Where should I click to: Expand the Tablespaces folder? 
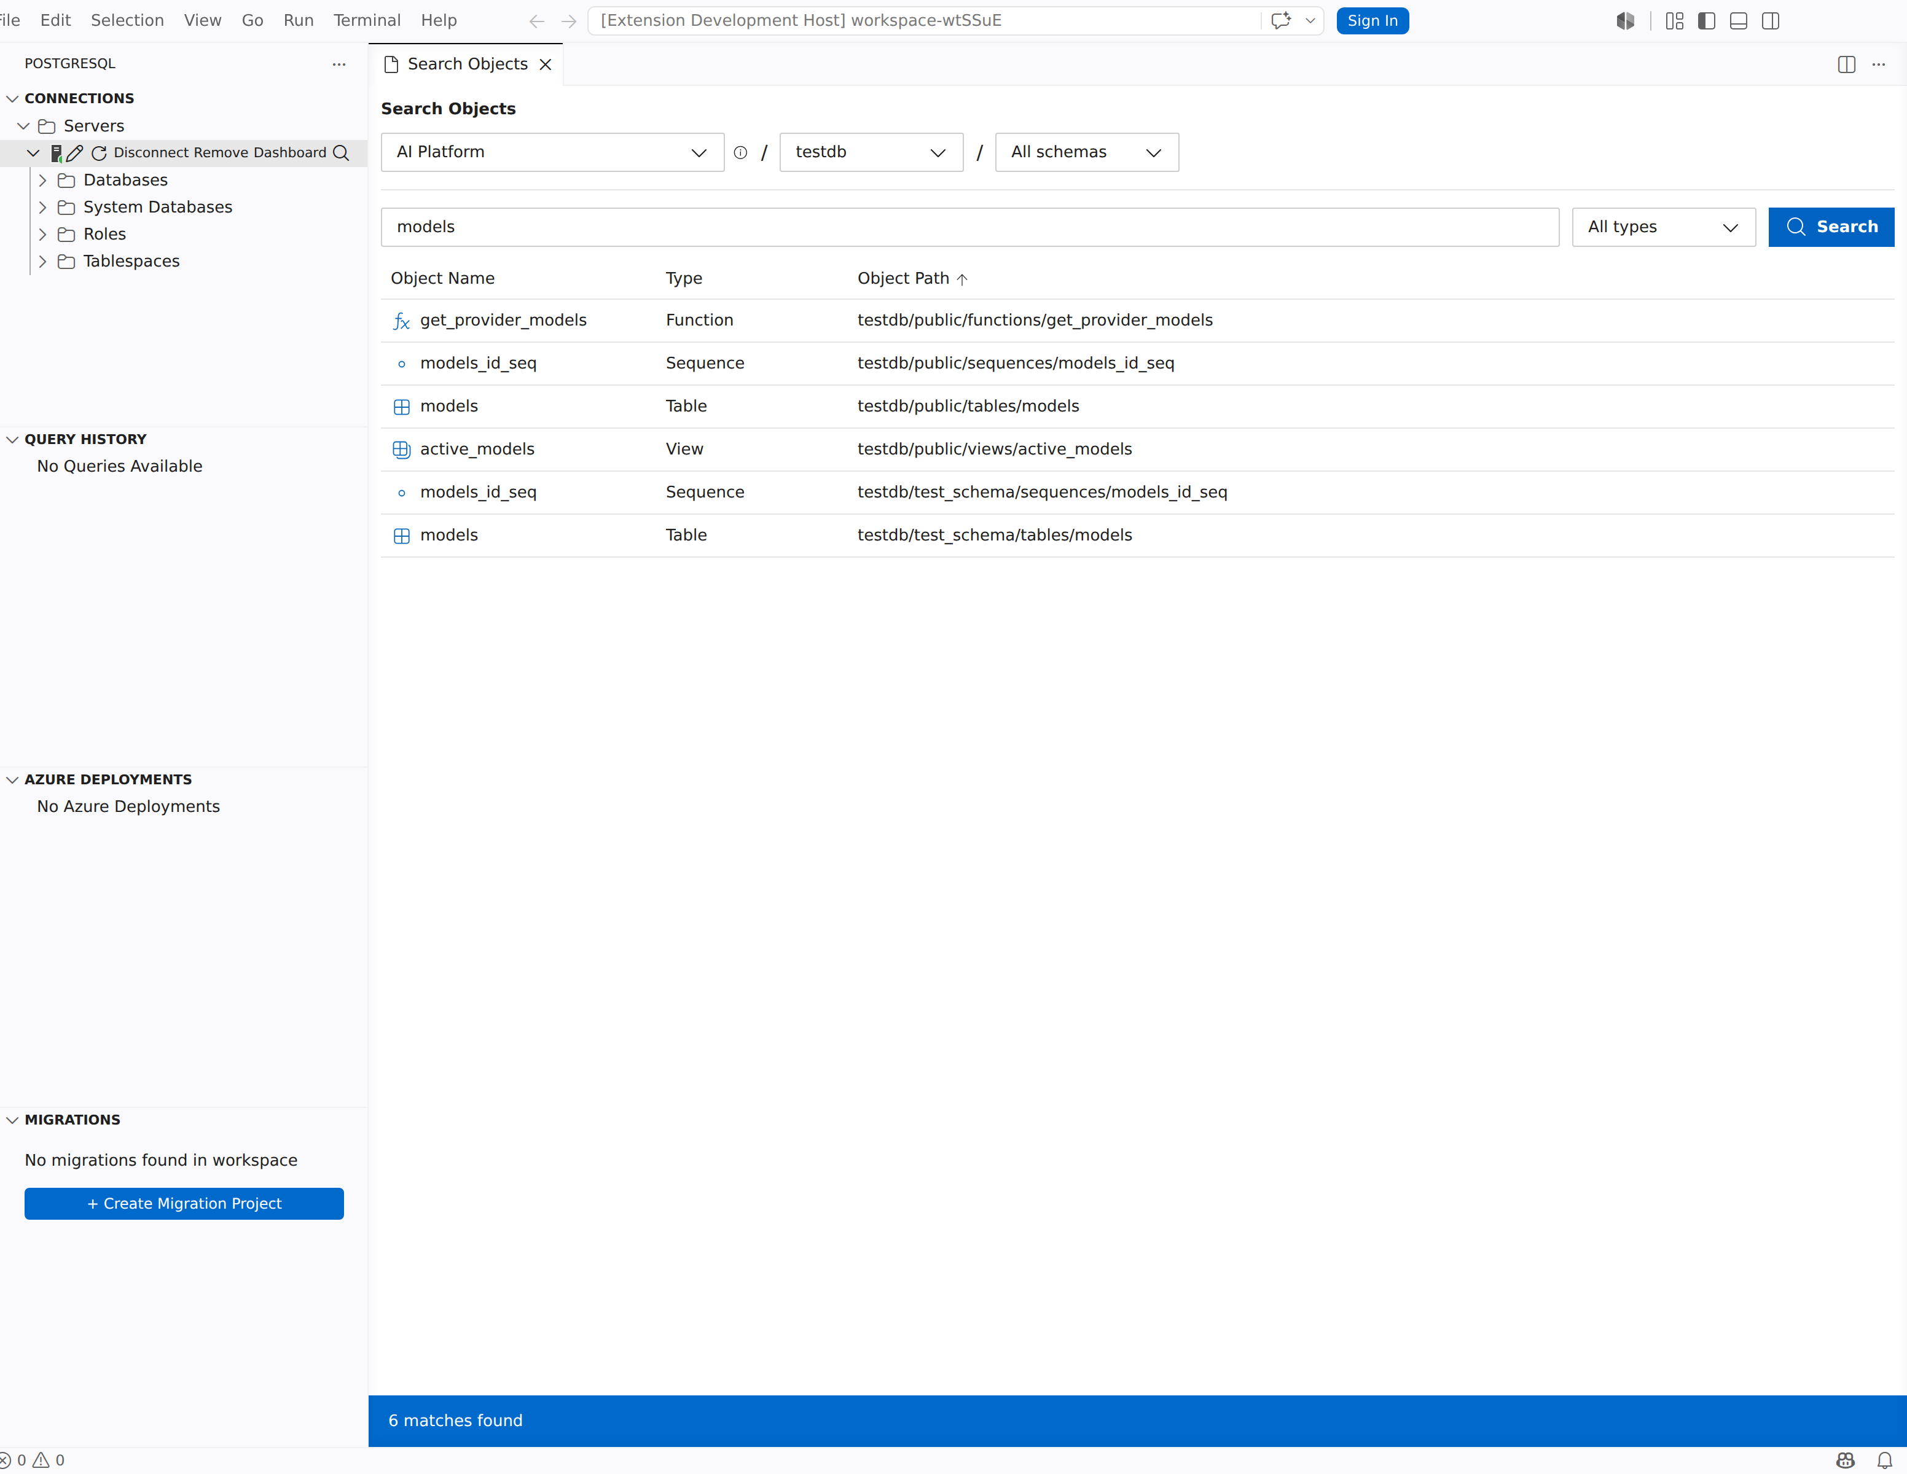click(43, 262)
